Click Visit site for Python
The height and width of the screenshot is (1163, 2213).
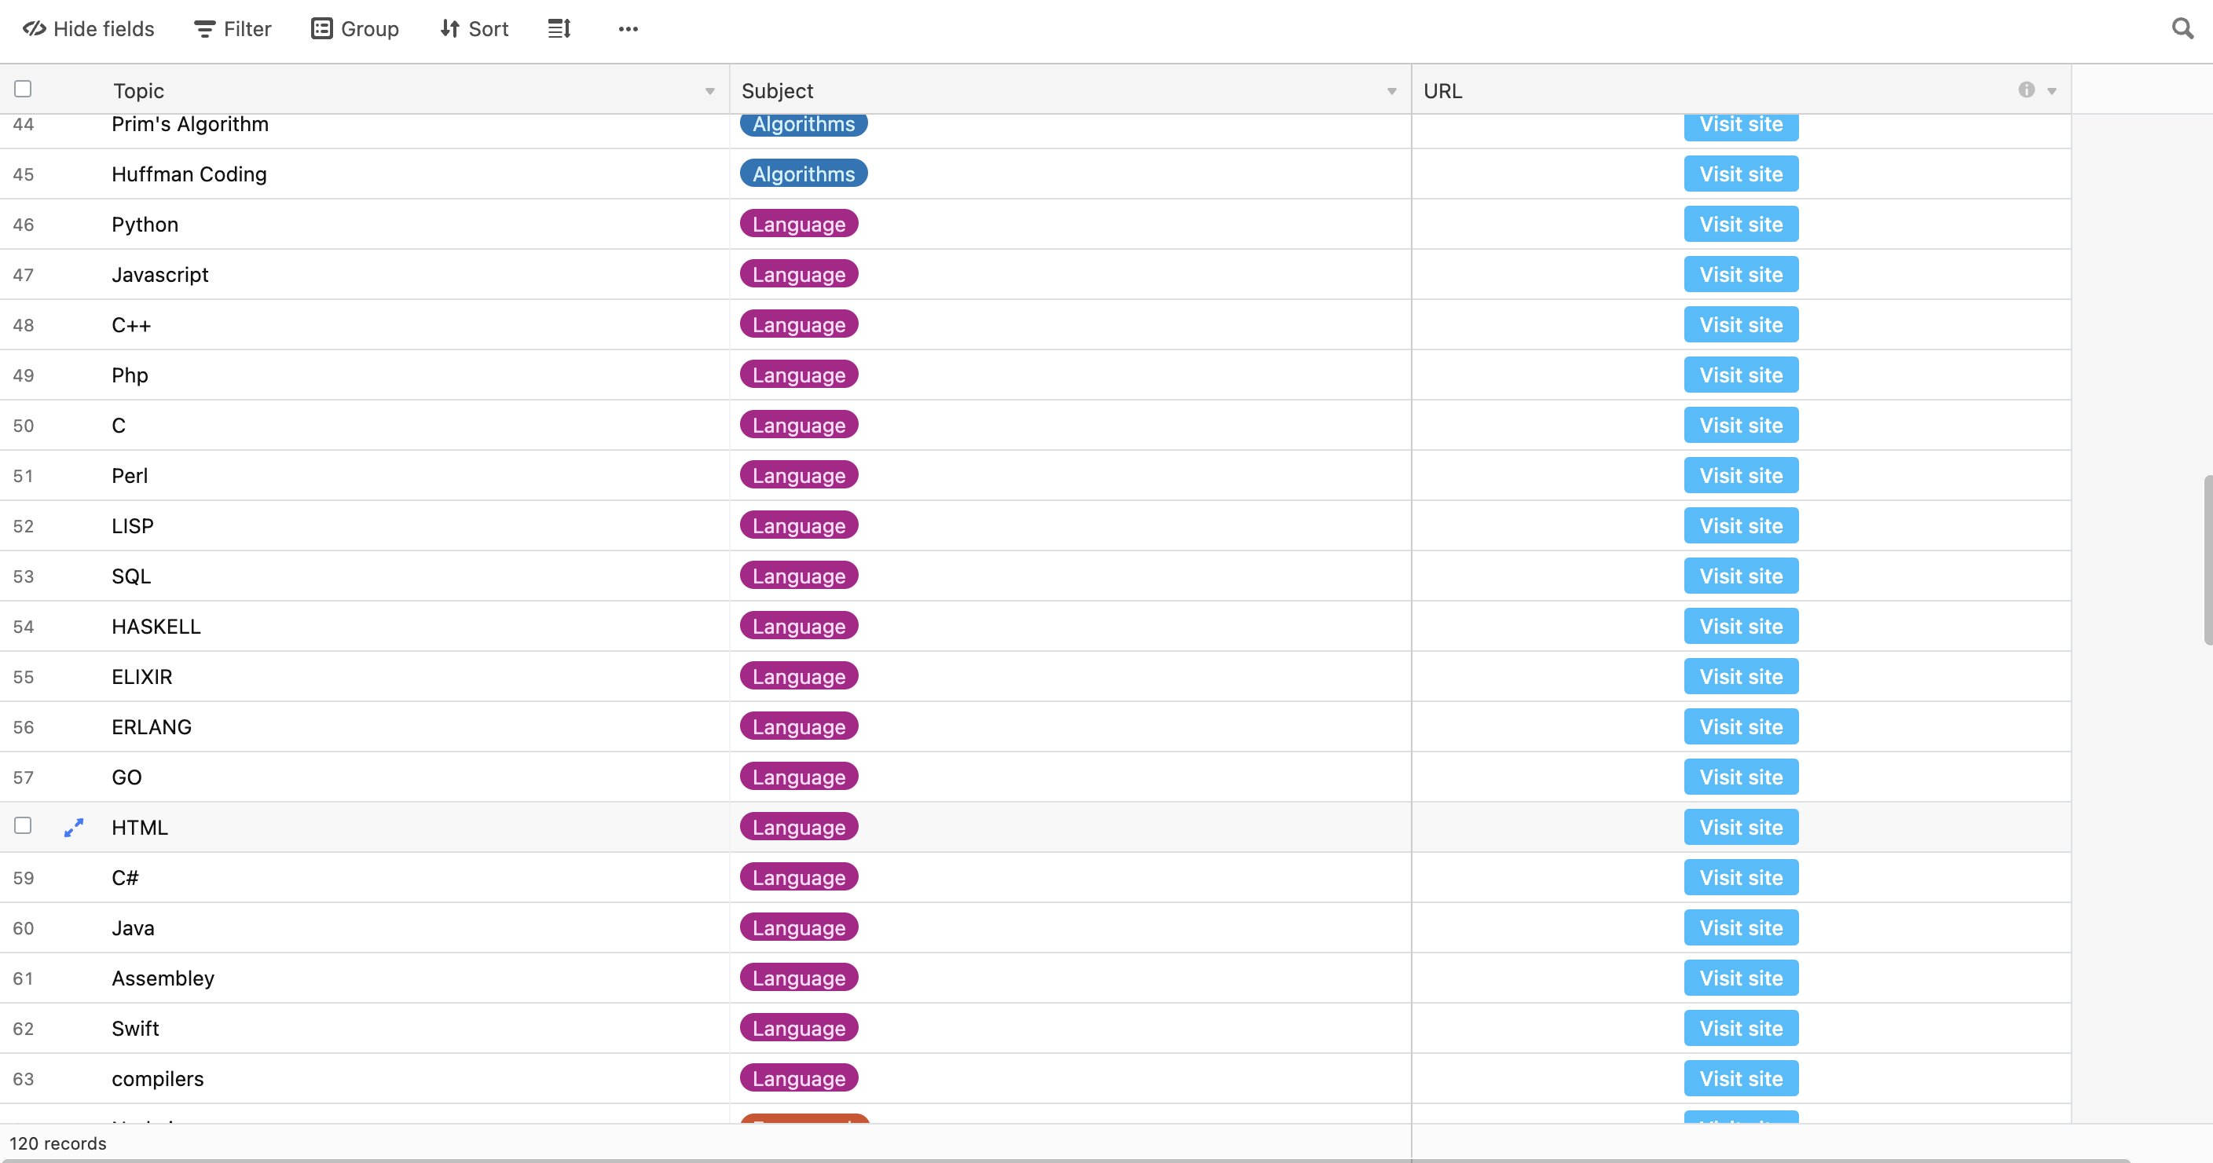(1741, 224)
